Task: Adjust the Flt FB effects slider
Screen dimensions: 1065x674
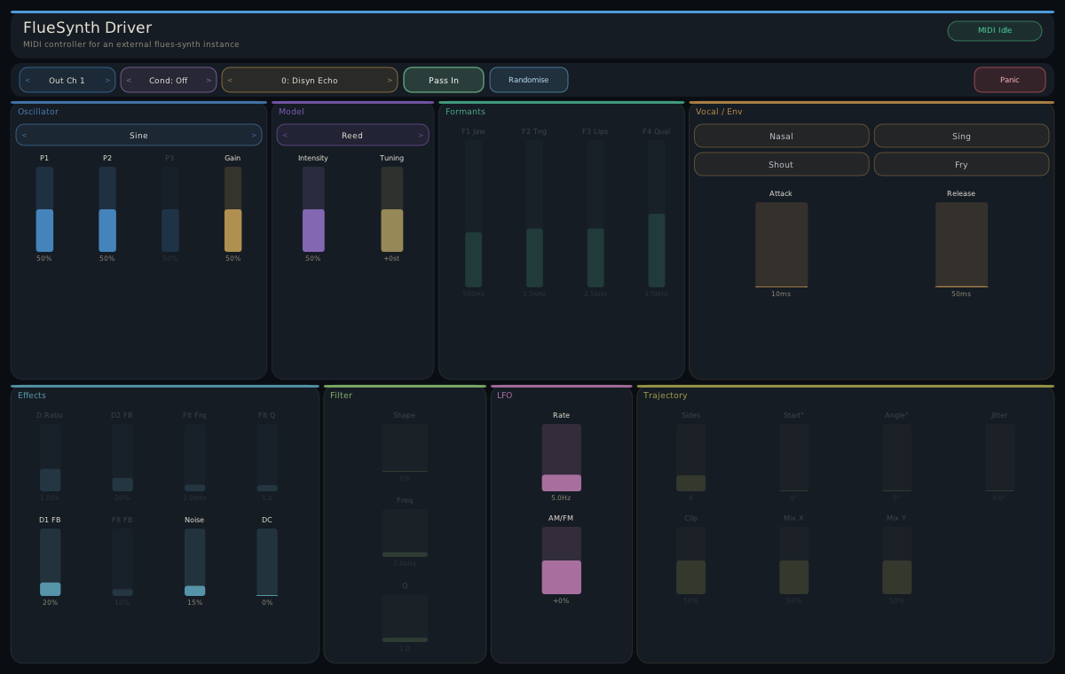Action: click(122, 562)
